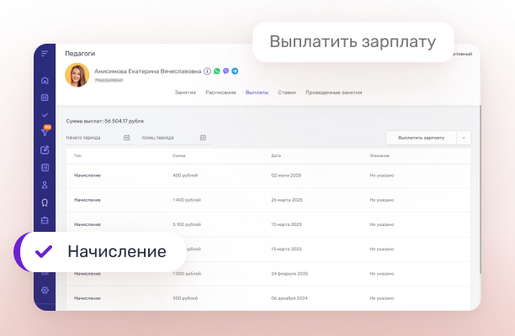Open the Проведенные занятия tab
Image resolution: width=515 pixels, height=336 pixels.
(333, 92)
